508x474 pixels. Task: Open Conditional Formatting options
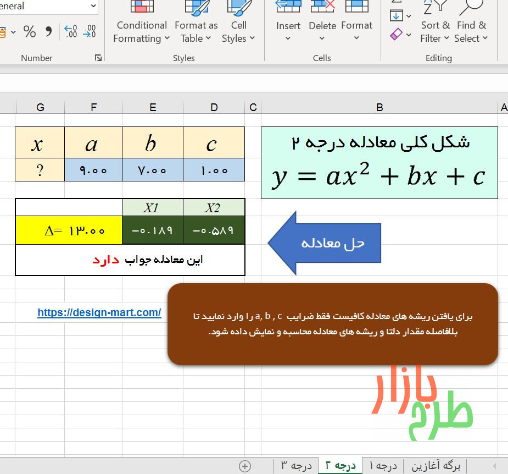pyautogui.click(x=141, y=25)
